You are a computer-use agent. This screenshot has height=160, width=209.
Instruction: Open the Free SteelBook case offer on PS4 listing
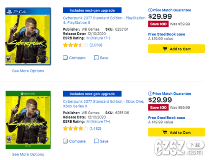pyautogui.click(x=167, y=34)
